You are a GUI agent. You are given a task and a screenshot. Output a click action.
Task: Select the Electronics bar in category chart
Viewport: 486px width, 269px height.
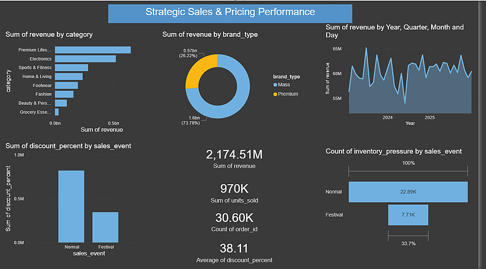point(85,59)
